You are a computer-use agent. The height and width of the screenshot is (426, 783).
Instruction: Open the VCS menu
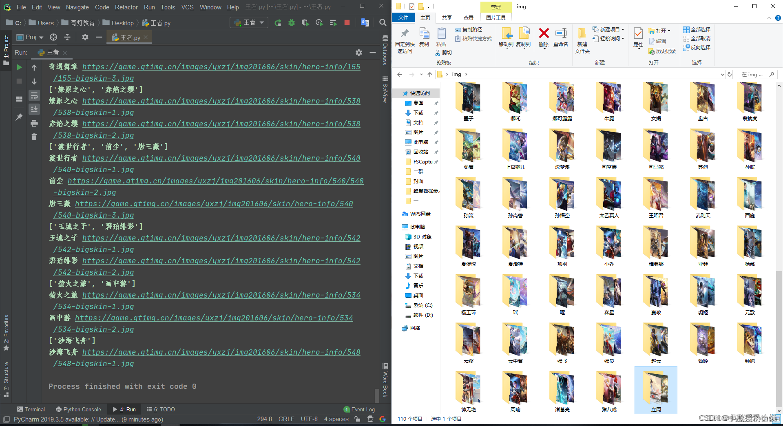(x=188, y=7)
